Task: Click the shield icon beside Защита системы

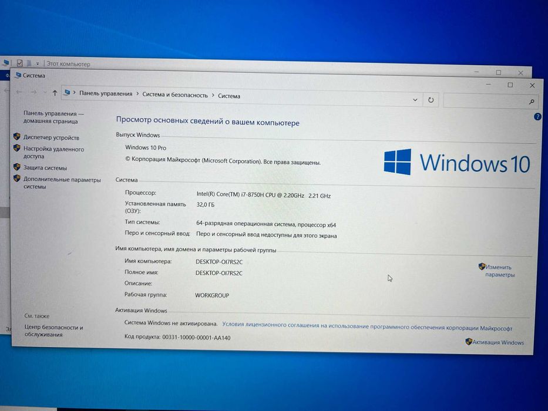Action: click(17, 167)
